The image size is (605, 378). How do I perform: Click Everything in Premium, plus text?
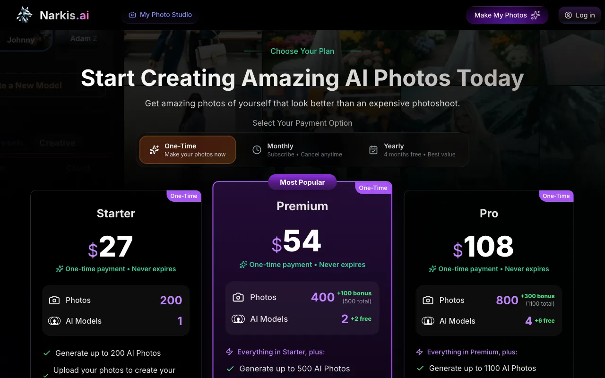pos(472,352)
